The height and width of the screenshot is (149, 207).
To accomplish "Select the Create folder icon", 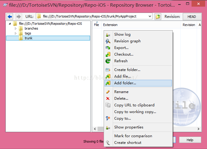I will 108,70.
